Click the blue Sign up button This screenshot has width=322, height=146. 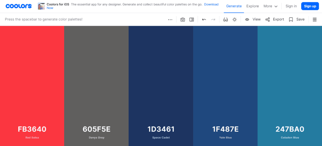pos(310,6)
